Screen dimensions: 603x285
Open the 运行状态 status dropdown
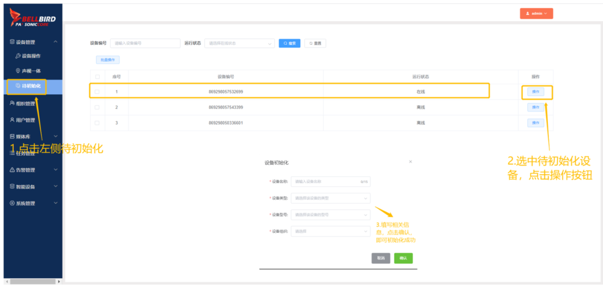tap(239, 43)
